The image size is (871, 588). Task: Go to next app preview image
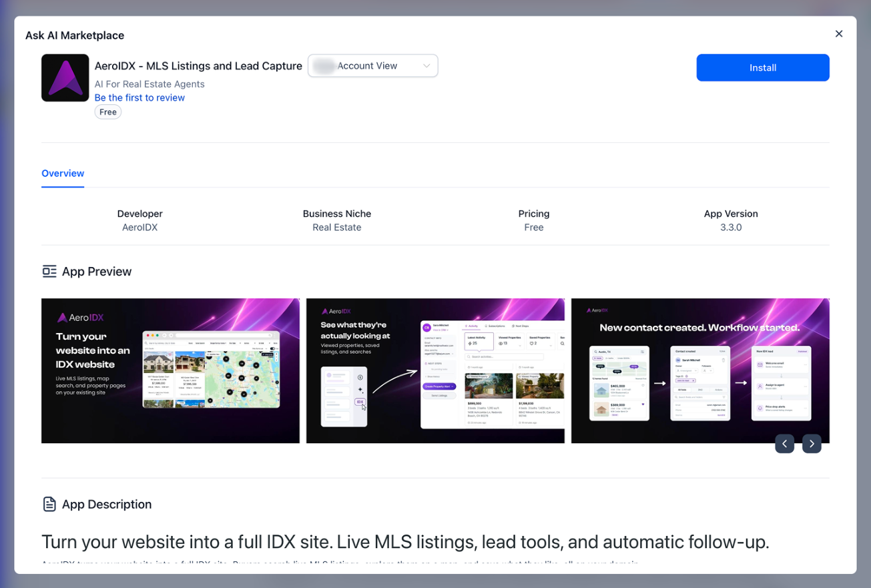pyautogui.click(x=812, y=444)
